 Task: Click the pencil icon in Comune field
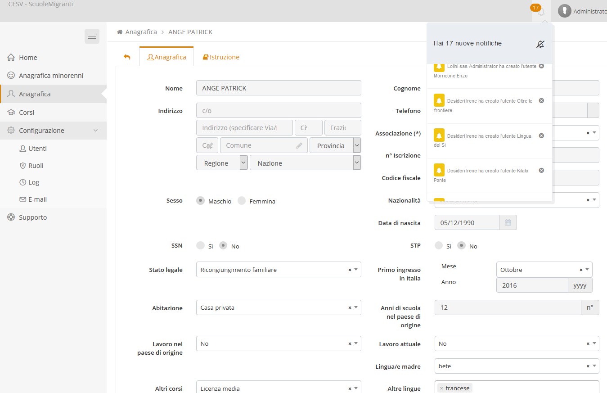point(299,145)
